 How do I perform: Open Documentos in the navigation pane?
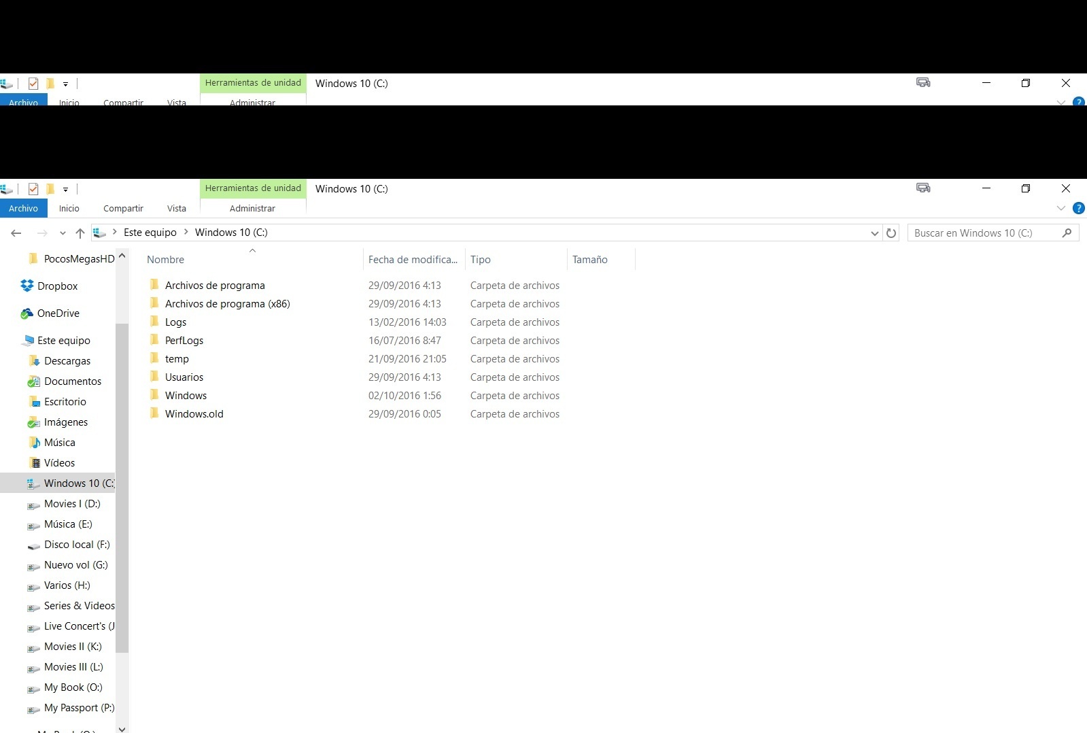(65, 381)
